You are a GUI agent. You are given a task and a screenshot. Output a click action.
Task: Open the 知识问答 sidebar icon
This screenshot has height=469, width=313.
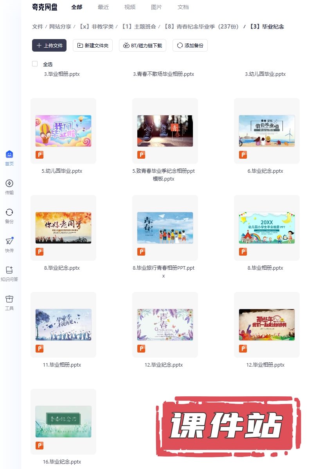pos(9,270)
